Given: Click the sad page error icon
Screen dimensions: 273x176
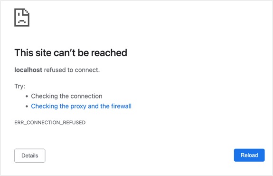Looking at the screenshot, I should tap(22, 18).
